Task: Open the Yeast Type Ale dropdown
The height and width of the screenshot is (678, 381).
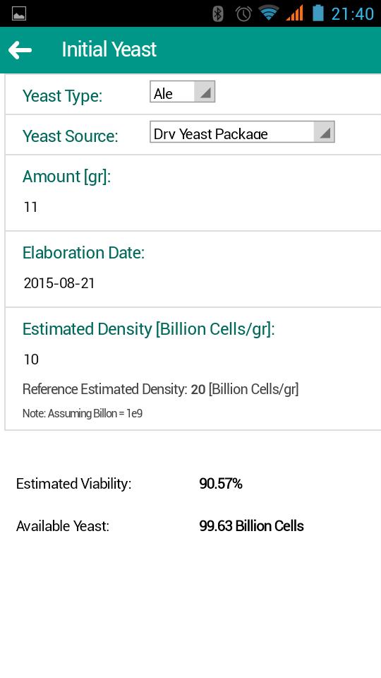Action: 182,92
